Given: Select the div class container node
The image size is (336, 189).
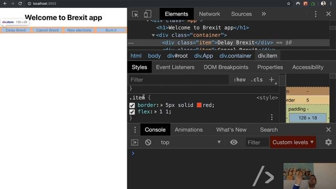Looking at the screenshot, I should click(191, 35).
